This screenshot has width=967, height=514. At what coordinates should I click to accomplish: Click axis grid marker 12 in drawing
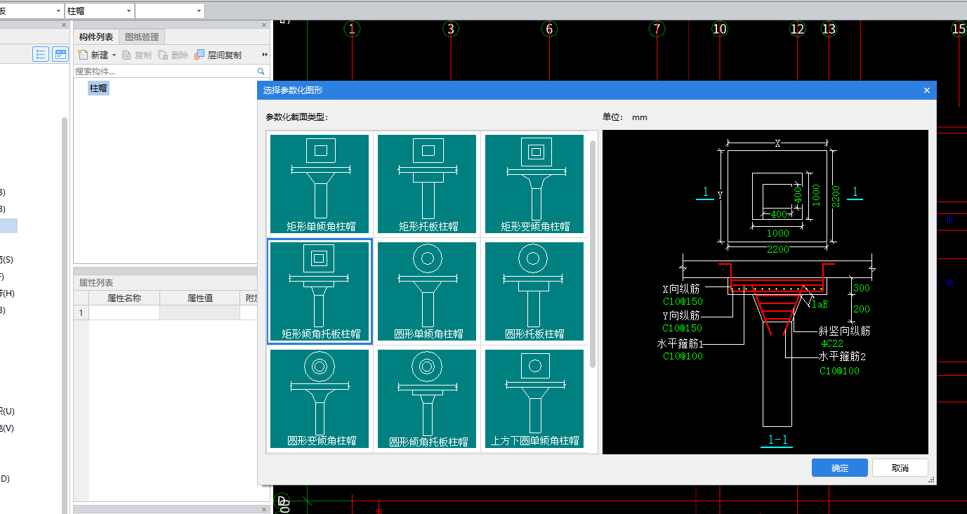[x=797, y=29]
